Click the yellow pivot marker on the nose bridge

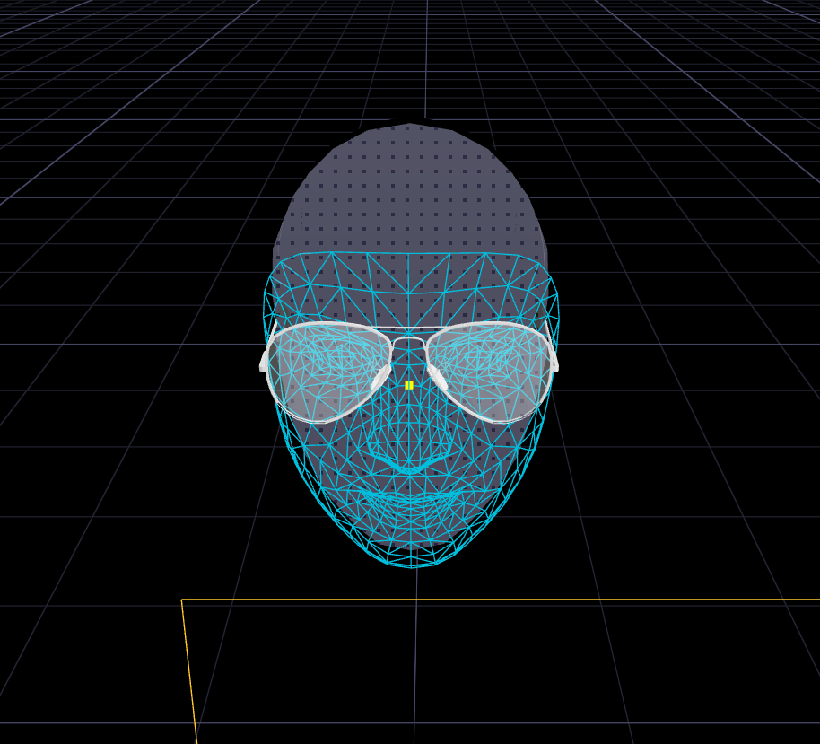click(409, 385)
